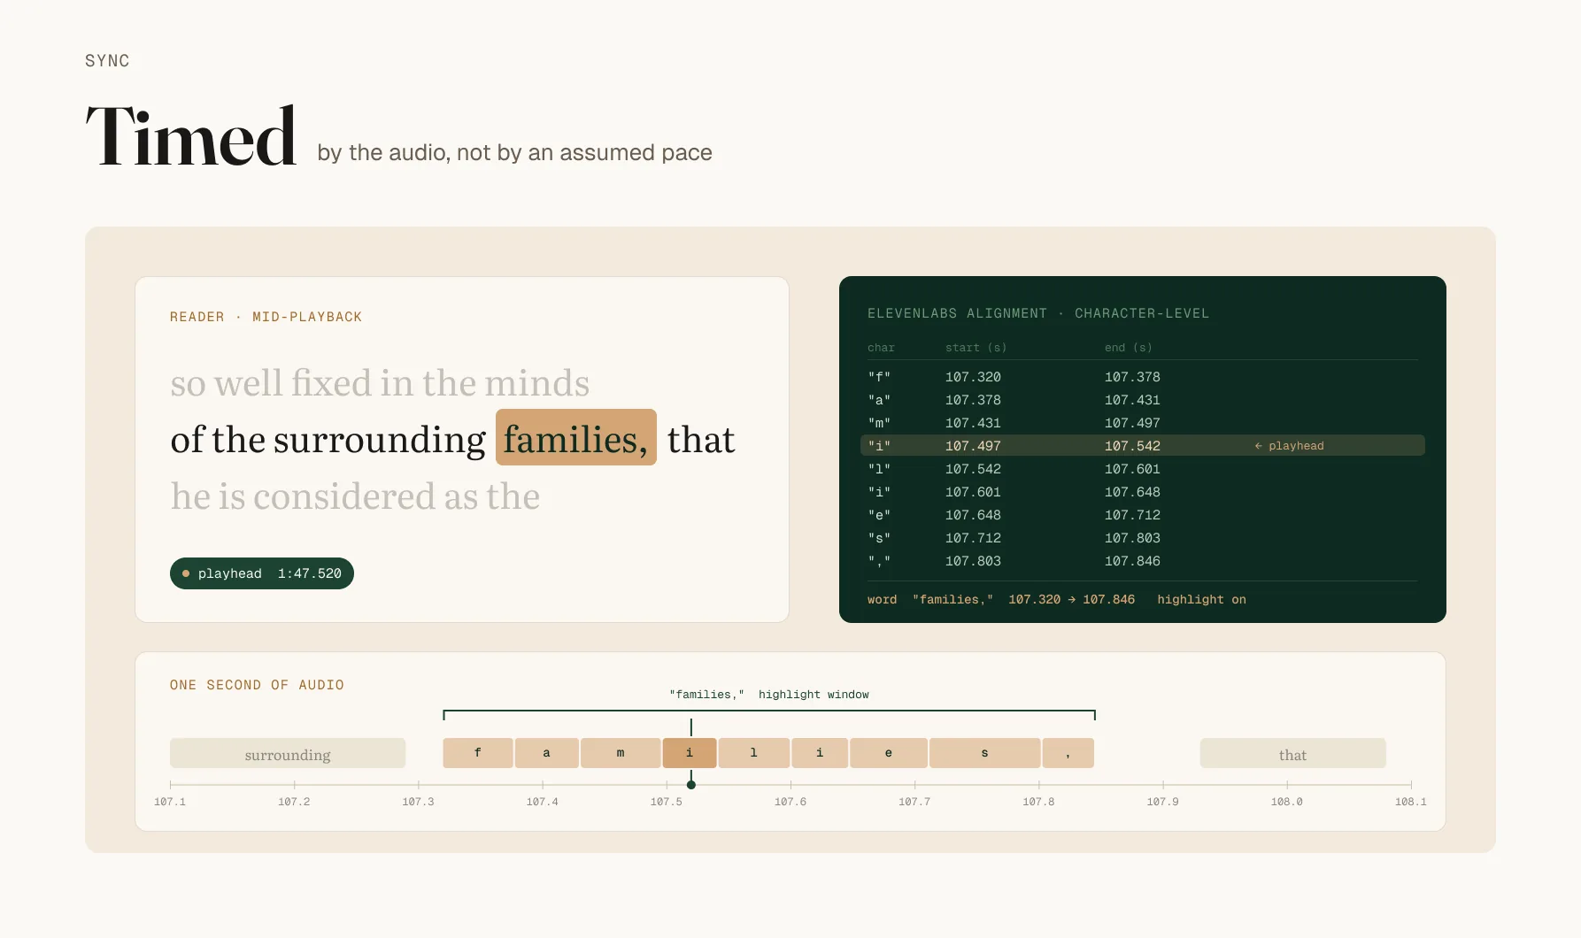Image resolution: width=1581 pixels, height=938 pixels.
Task: Click end time 107.601 in the "l" row
Action: pos(1132,469)
